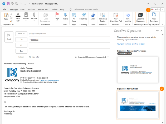Click the Bcc button
The width and height of the screenshot is (166, 124).
[x=21, y=51]
